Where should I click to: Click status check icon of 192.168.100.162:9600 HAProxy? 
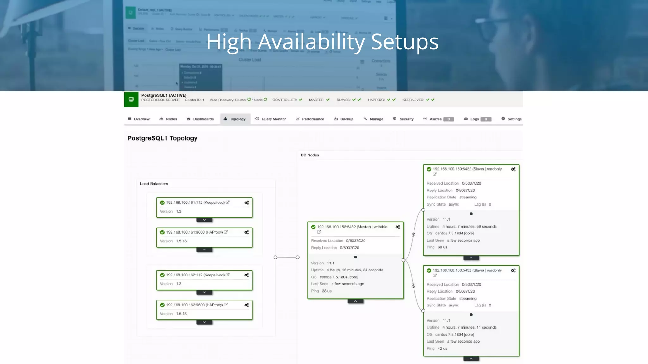pos(162,305)
